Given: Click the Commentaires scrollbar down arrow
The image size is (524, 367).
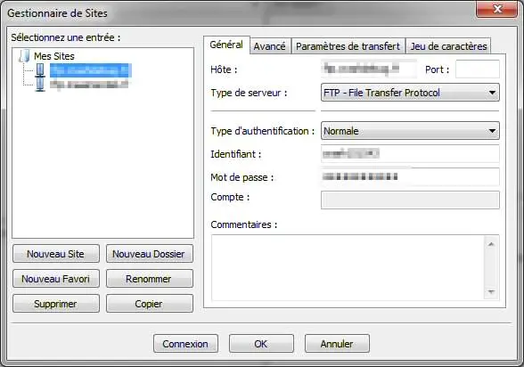Looking at the screenshot, I should (x=491, y=291).
